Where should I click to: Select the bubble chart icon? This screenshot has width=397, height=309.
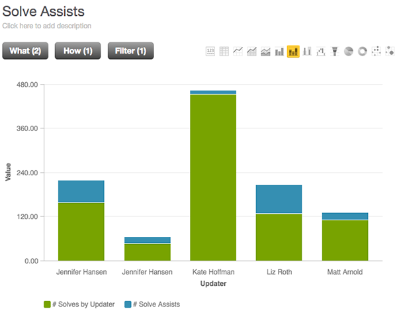pyautogui.click(x=388, y=51)
